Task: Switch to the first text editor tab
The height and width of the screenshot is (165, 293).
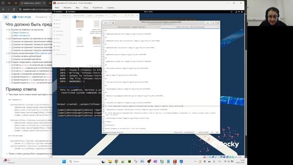Action: click(131, 27)
